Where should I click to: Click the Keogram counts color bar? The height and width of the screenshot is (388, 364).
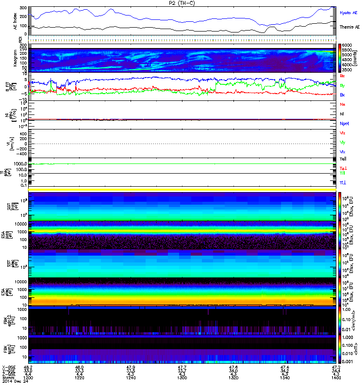340,58
